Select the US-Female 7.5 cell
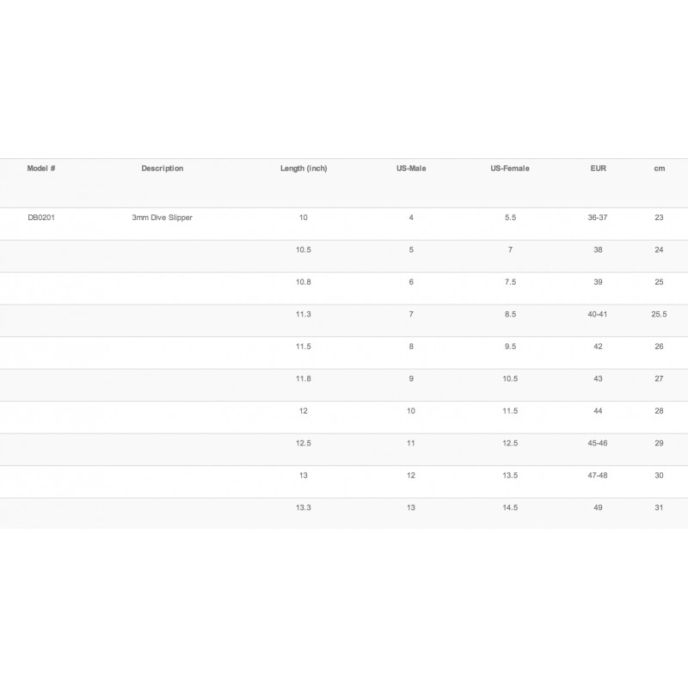Viewport: 688px width, 688px height. click(x=510, y=282)
